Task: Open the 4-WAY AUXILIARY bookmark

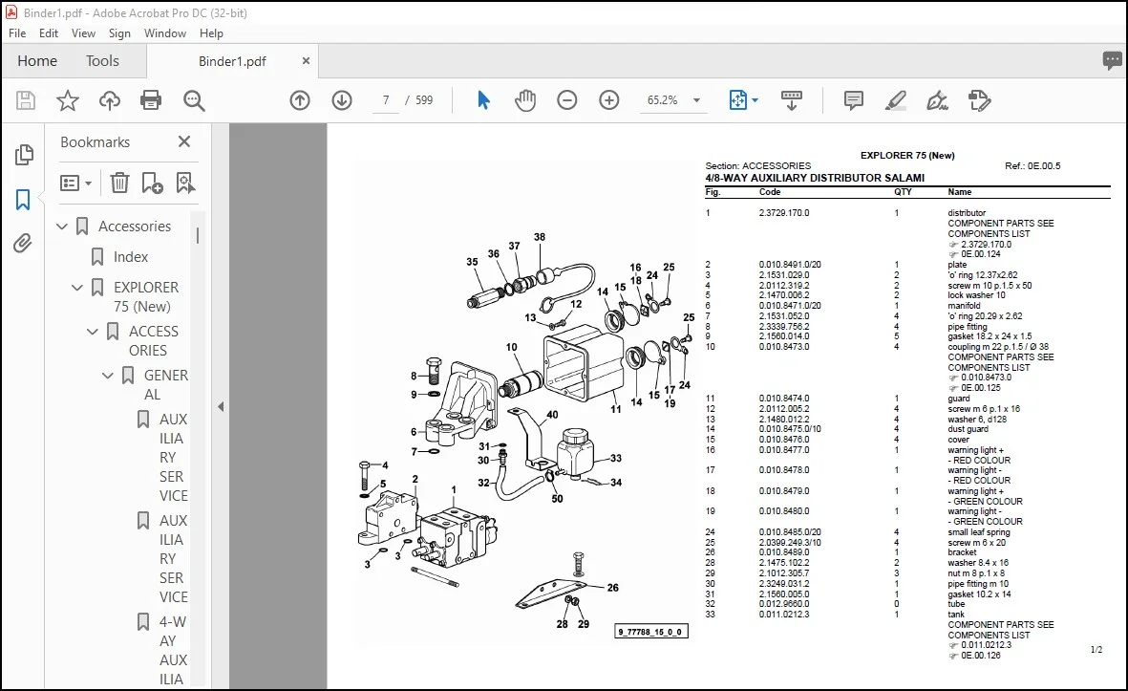Action: (173, 650)
